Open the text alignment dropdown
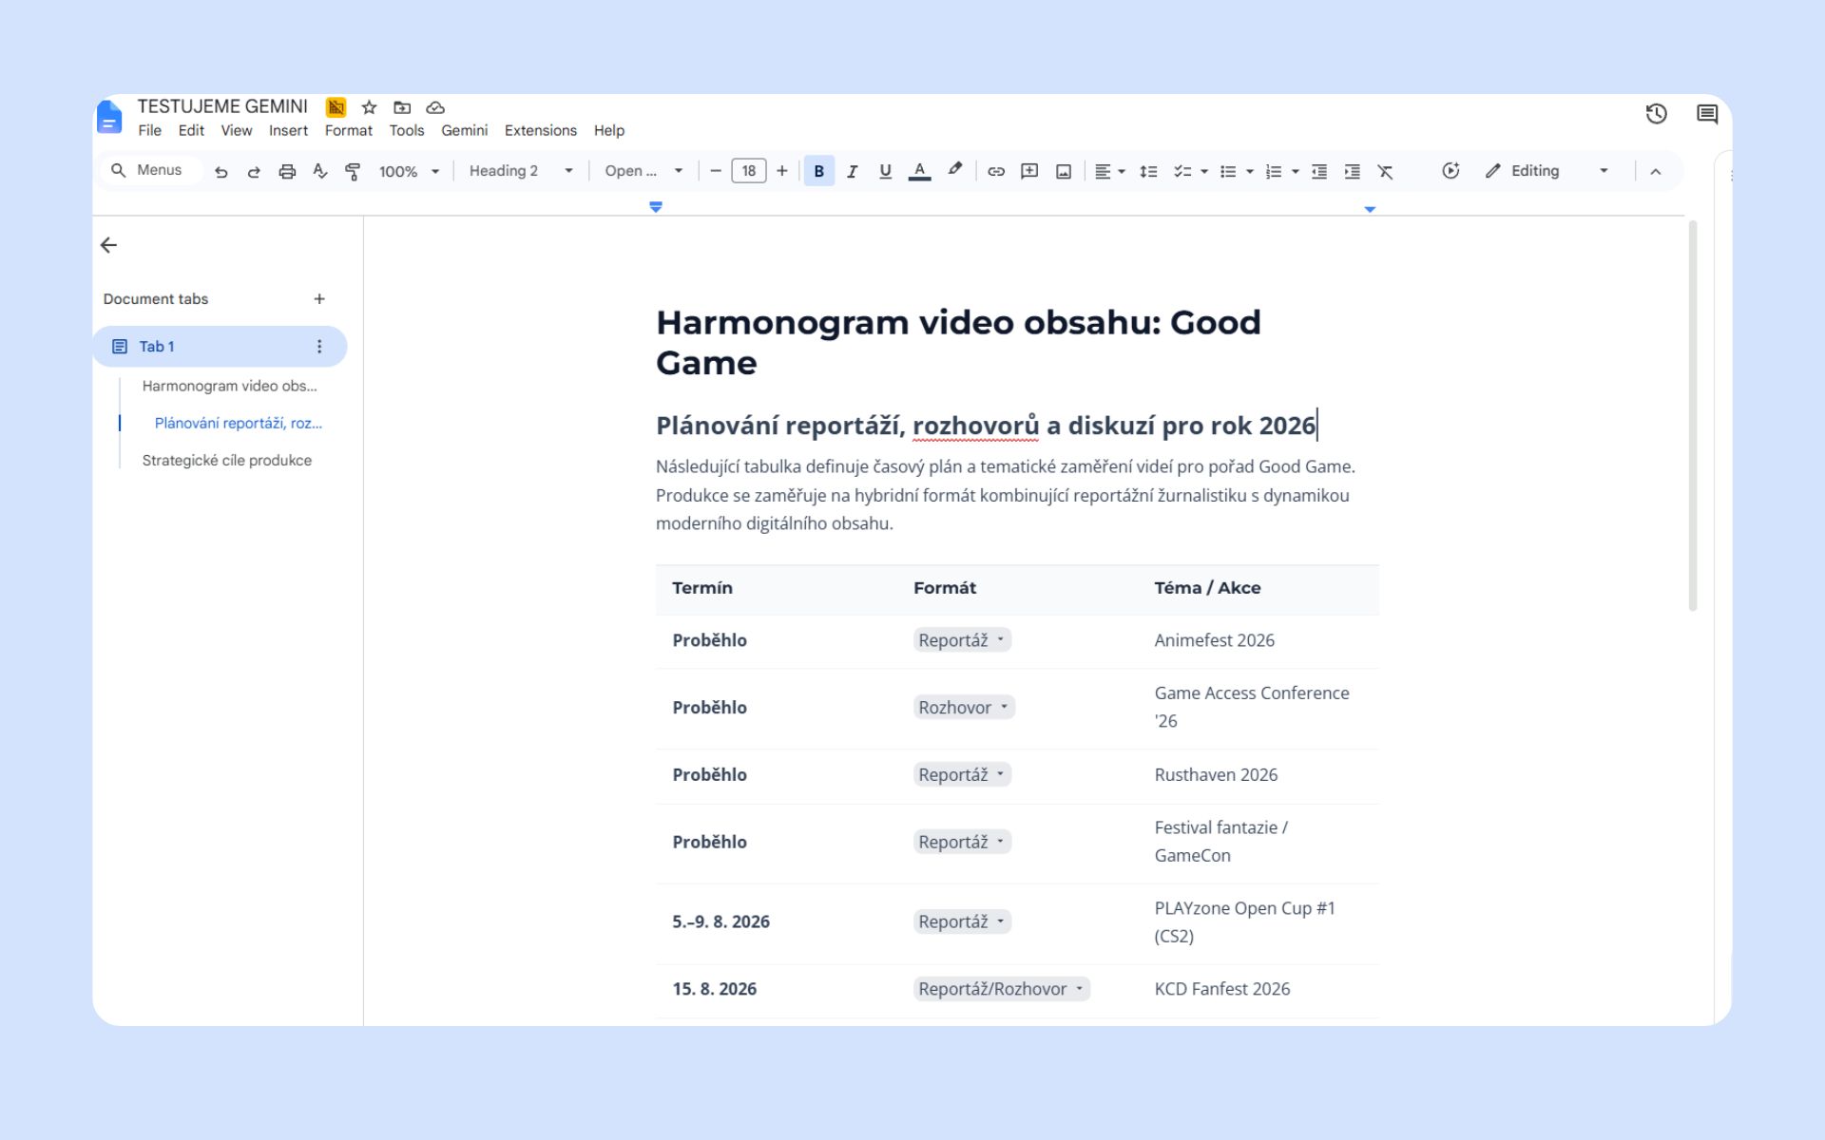 tap(1109, 171)
